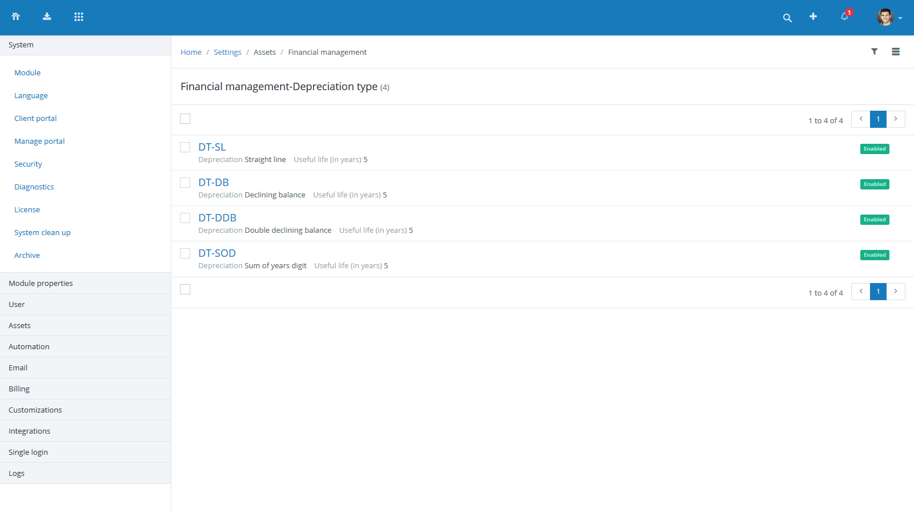Click the search magnifier icon
914x513 pixels.
787,18
